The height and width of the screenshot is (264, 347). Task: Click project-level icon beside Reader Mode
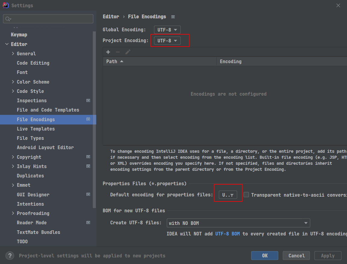pyautogui.click(x=88, y=223)
